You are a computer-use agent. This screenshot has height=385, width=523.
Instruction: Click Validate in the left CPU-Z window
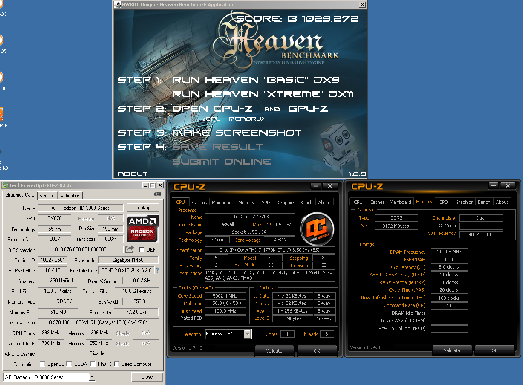pos(274,351)
